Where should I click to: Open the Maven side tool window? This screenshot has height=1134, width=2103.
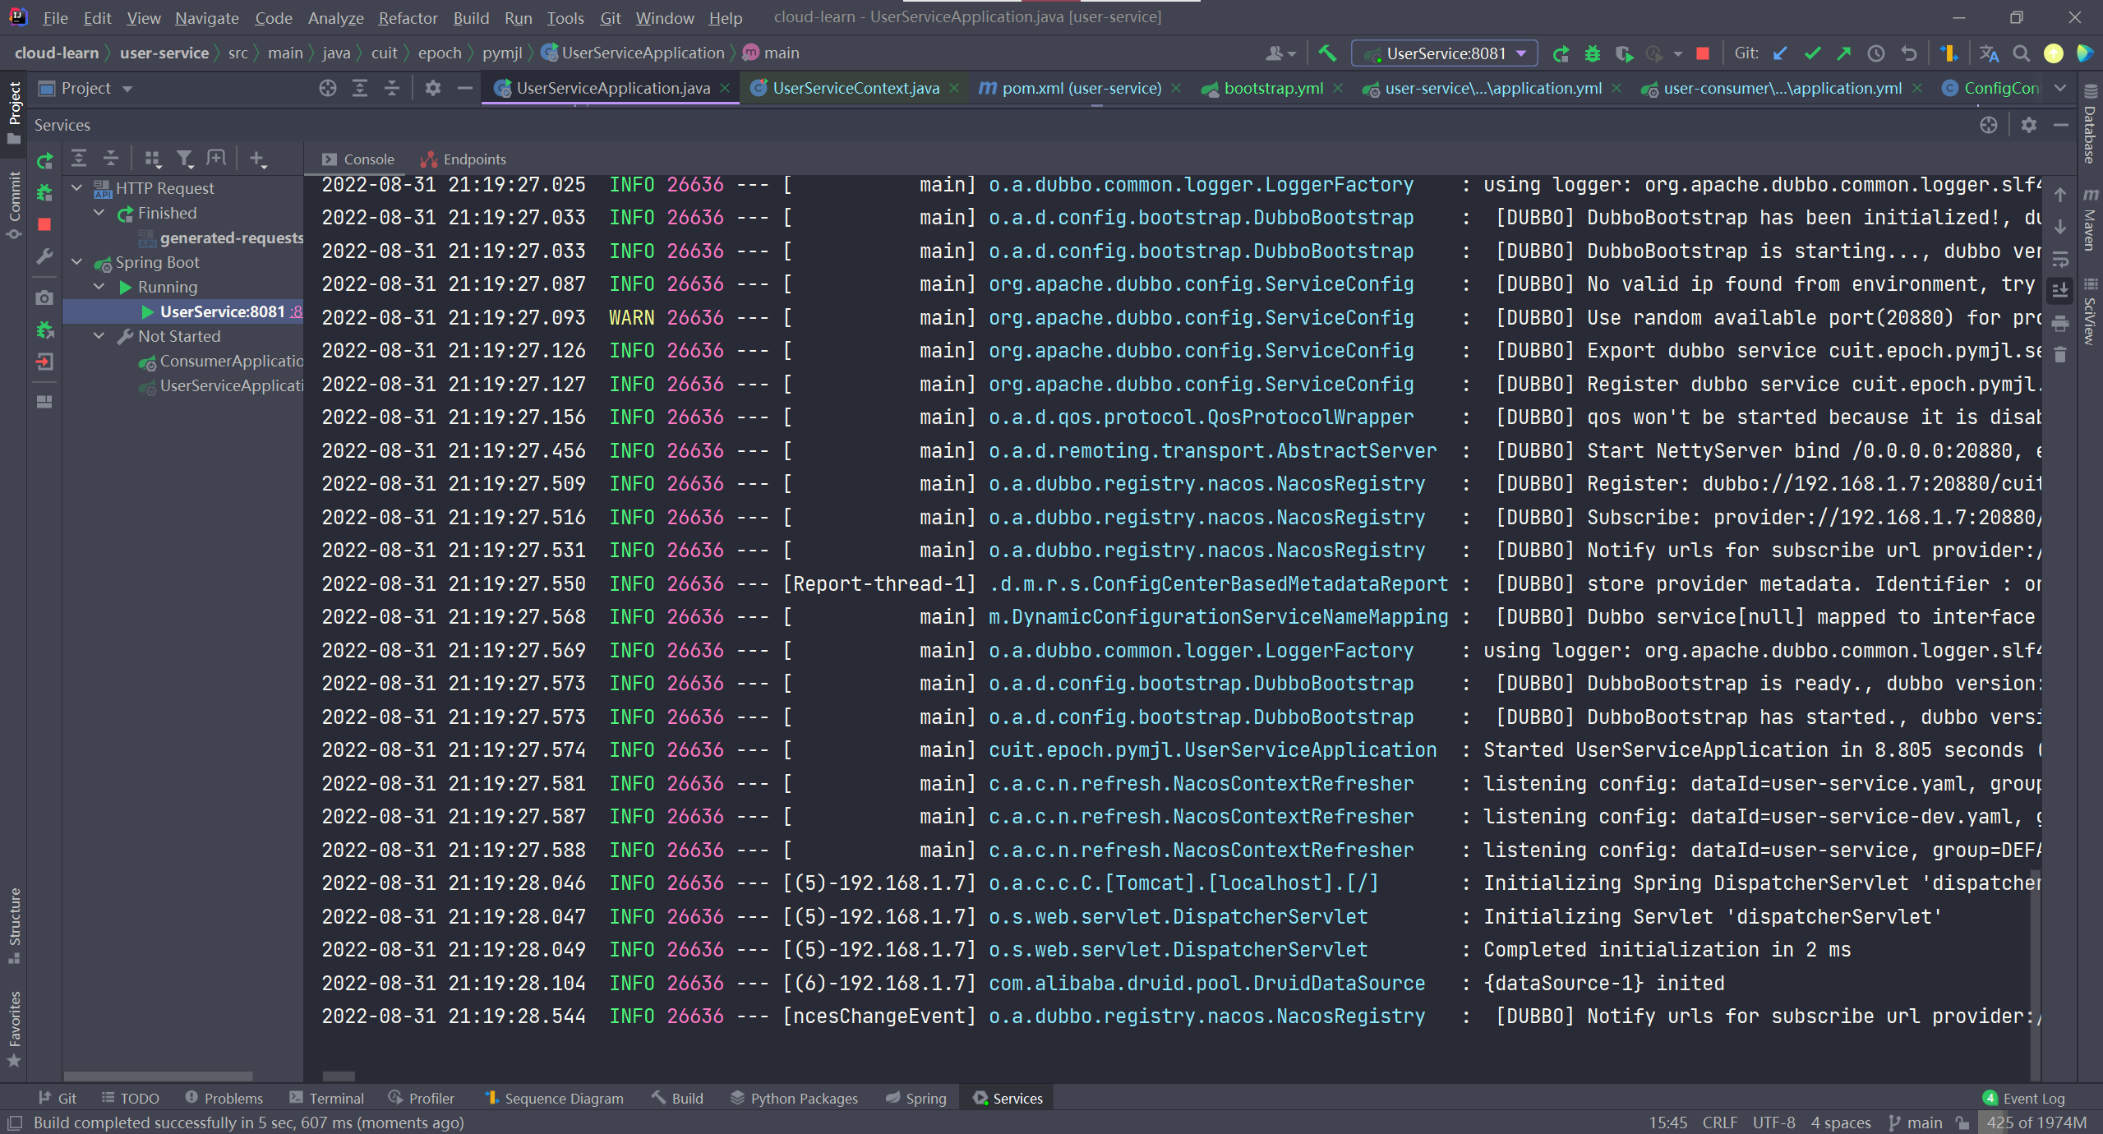coord(2090,219)
